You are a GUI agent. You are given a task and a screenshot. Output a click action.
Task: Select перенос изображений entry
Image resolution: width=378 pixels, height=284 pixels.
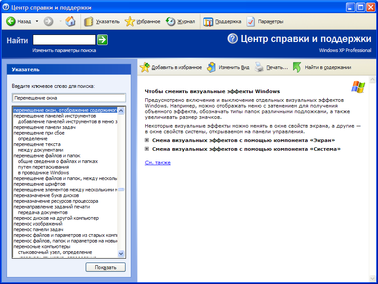[38, 224]
